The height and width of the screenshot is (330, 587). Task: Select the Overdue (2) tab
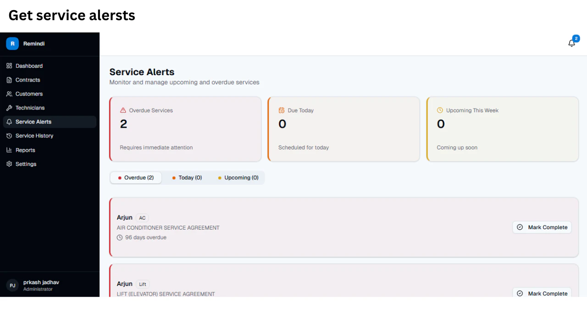click(x=136, y=178)
